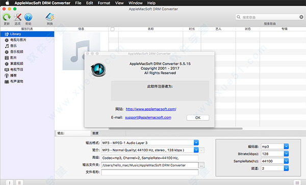Screen dimensions: 306x185
Task: Click the 高级 advanced settings field
Action: click(150, 157)
